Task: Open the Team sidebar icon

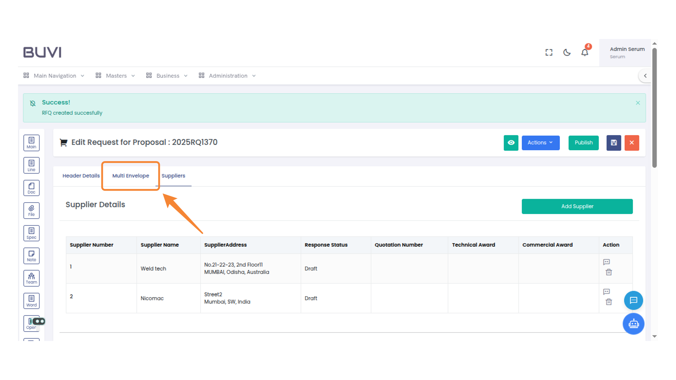Action: tap(31, 278)
